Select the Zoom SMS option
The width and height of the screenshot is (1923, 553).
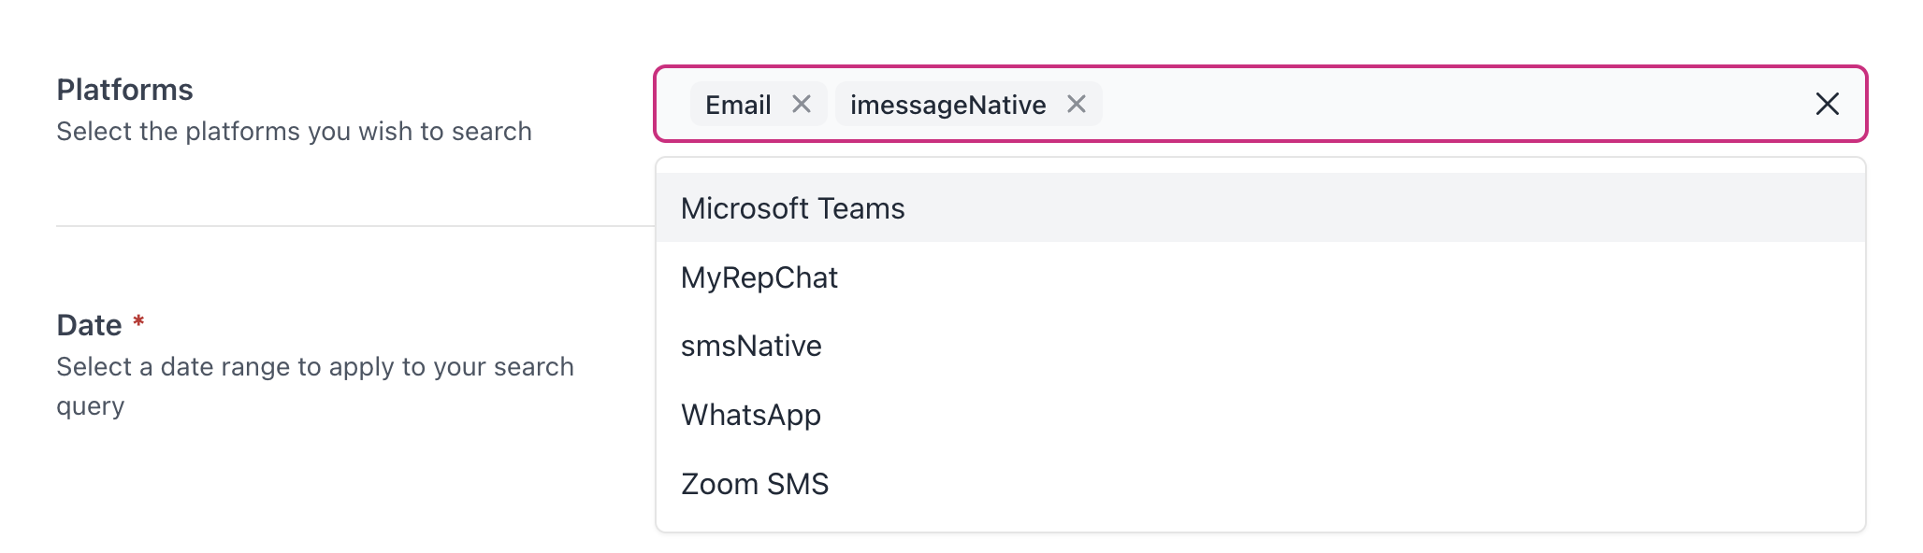pos(755,484)
